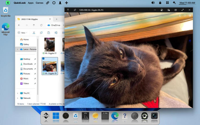Expand the This PC tree node
Screen dimensions: 200x125
pyautogui.click(x=18, y=93)
